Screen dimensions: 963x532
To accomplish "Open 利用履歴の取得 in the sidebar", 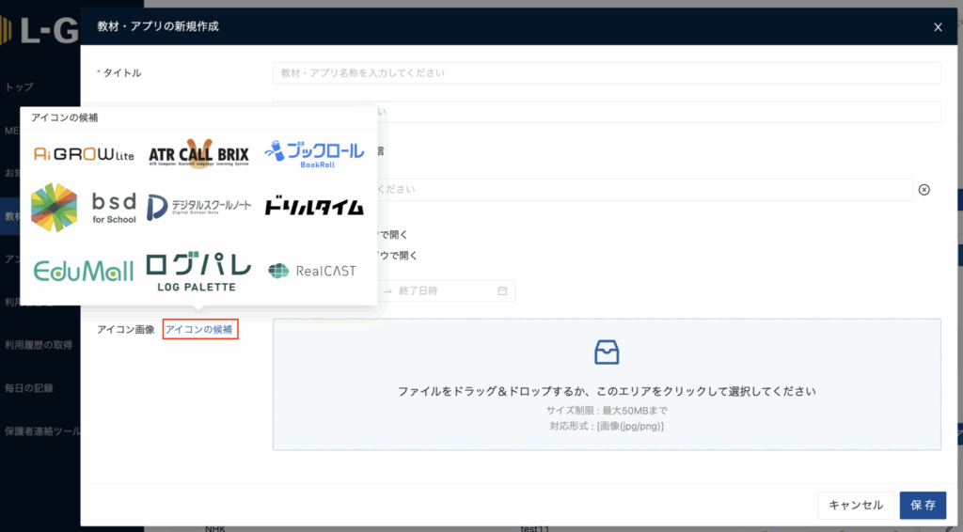I will click(x=39, y=345).
